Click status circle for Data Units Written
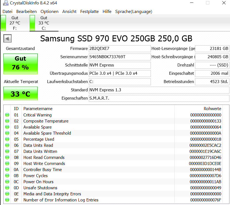This screenshot has height=205, width=230. [x=7, y=151]
